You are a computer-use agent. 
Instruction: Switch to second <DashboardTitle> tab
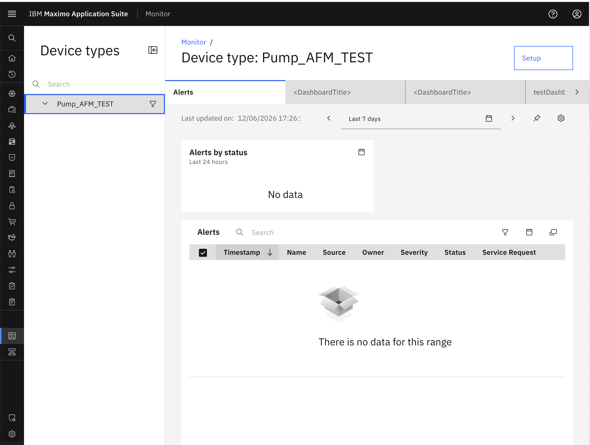point(465,92)
